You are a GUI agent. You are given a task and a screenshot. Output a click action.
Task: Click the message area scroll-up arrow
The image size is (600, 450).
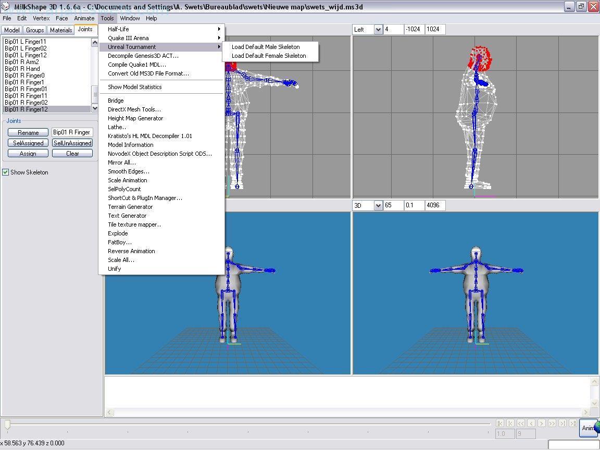point(594,381)
